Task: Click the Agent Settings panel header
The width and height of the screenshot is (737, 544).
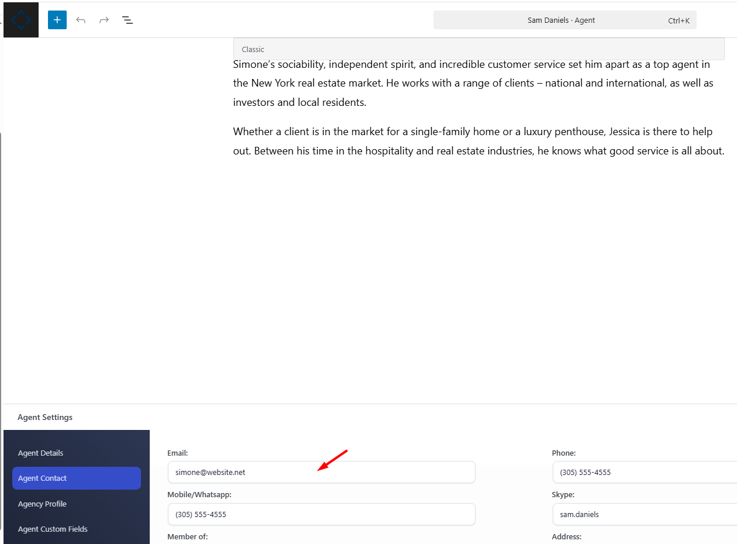Action: [x=45, y=417]
